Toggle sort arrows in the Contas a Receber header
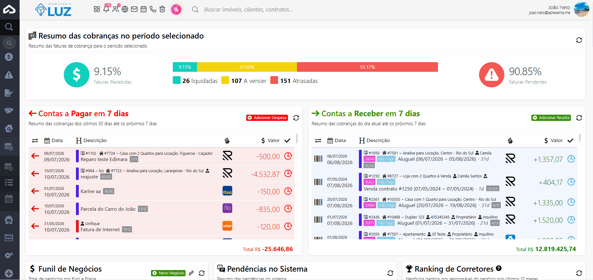 318,141
